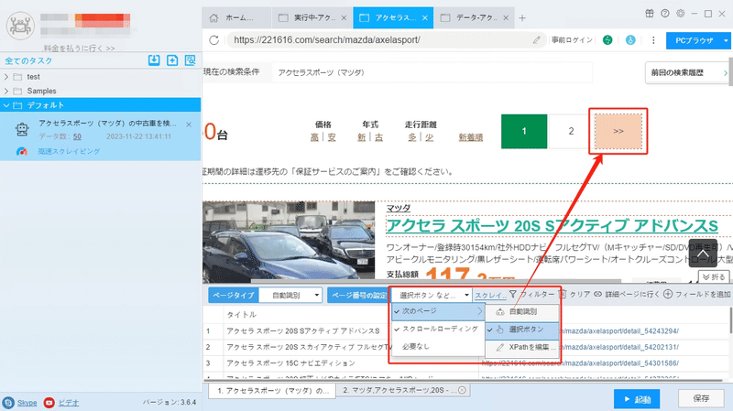Open the YouTube ビデオ icon
The width and height of the screenshot is (733, 411).
(x=49, y=403)
